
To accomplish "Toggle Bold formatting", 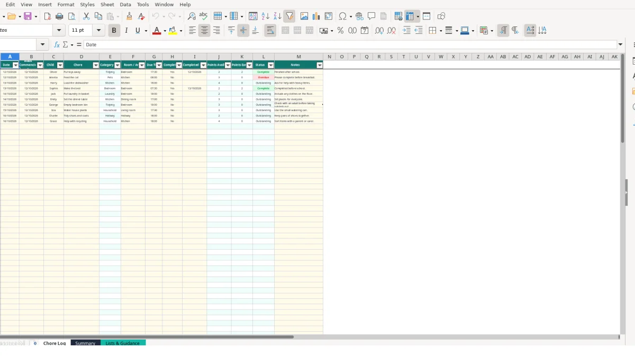I will coord(114,31).
